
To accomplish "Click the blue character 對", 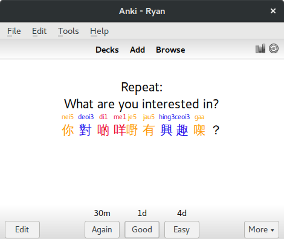I will click(85, 130).
